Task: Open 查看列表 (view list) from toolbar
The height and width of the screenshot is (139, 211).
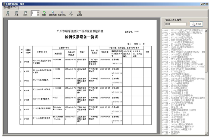Action: coord(53,13)
